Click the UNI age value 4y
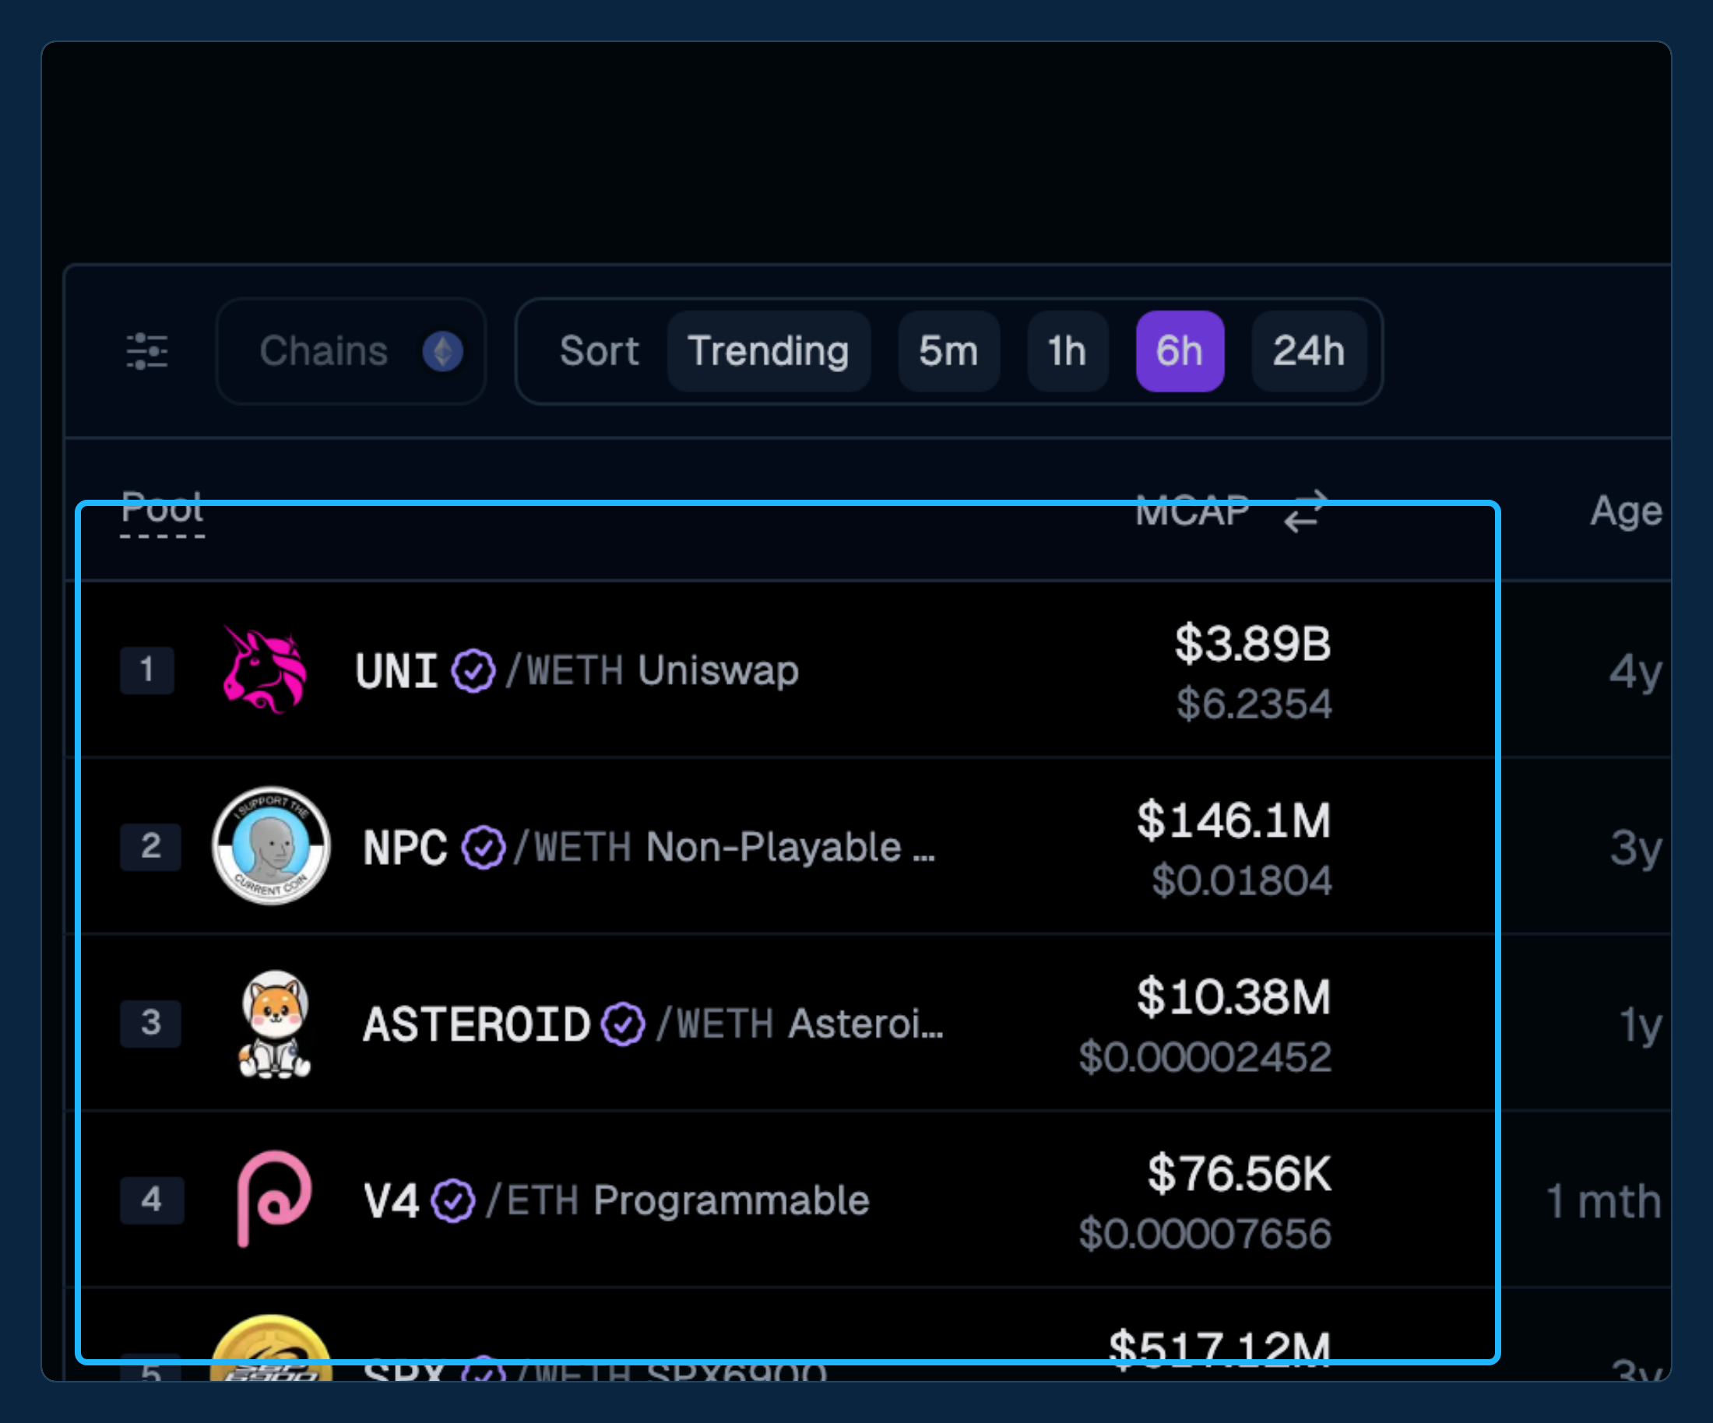Image resolution: width=1713 pixels, height=1423 pixels. (1635, 673)
